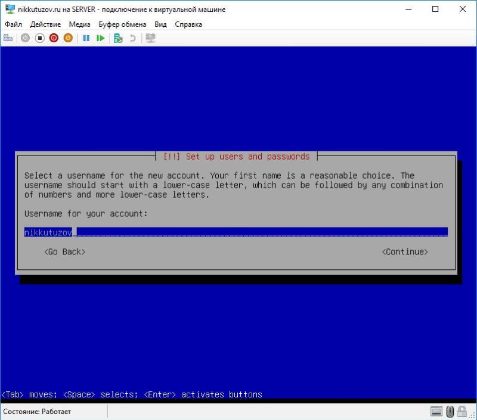Click the <Go Back> button
Viewport: 477px width, 420px height.
(x=64, y=252)
